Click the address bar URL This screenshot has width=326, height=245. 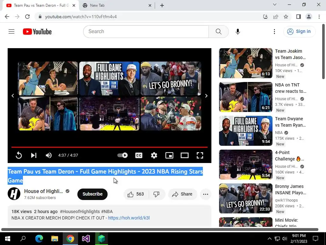click(x=81, y=17)
